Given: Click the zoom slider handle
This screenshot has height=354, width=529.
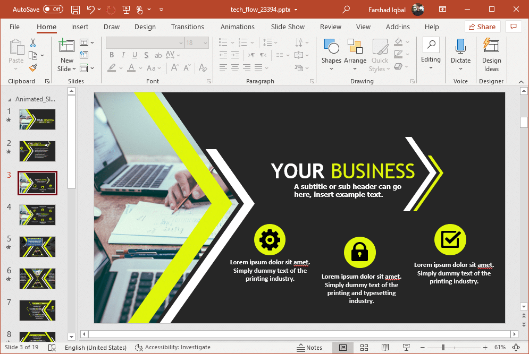Looking at the screenshot, I should point(443,348).
